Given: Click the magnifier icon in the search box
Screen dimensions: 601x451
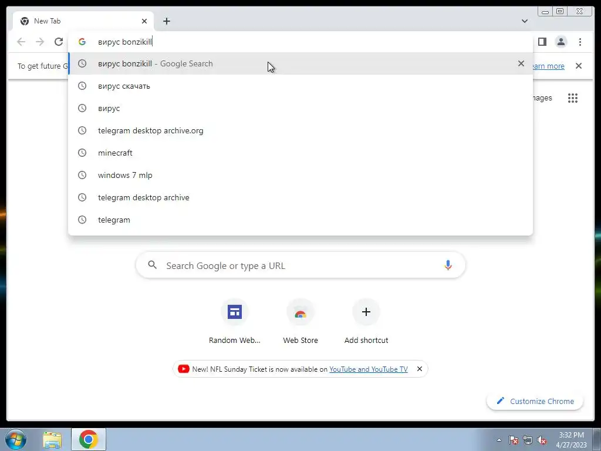Looking at the screenshot, I should click(152, 265).
